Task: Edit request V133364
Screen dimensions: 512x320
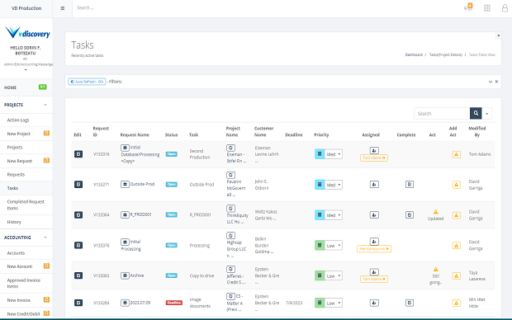Action: (78, 214)
